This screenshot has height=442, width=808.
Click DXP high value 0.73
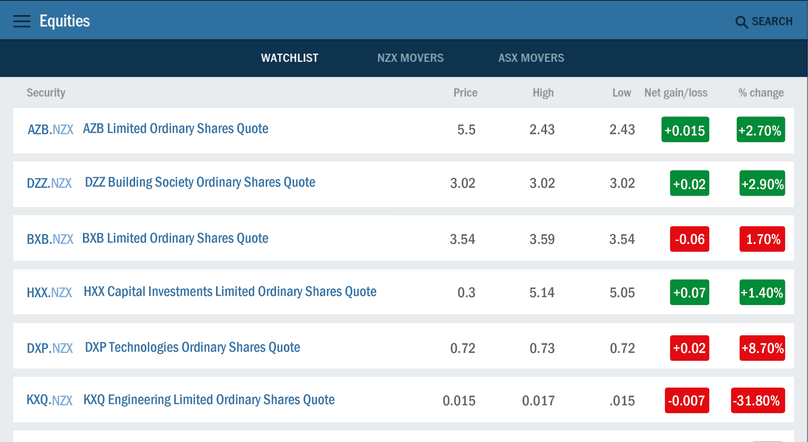(x=542, y=348)
